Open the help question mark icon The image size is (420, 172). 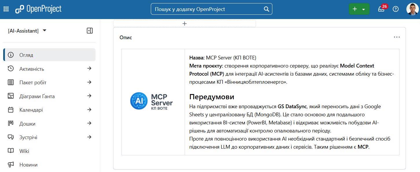pos(396,9)
